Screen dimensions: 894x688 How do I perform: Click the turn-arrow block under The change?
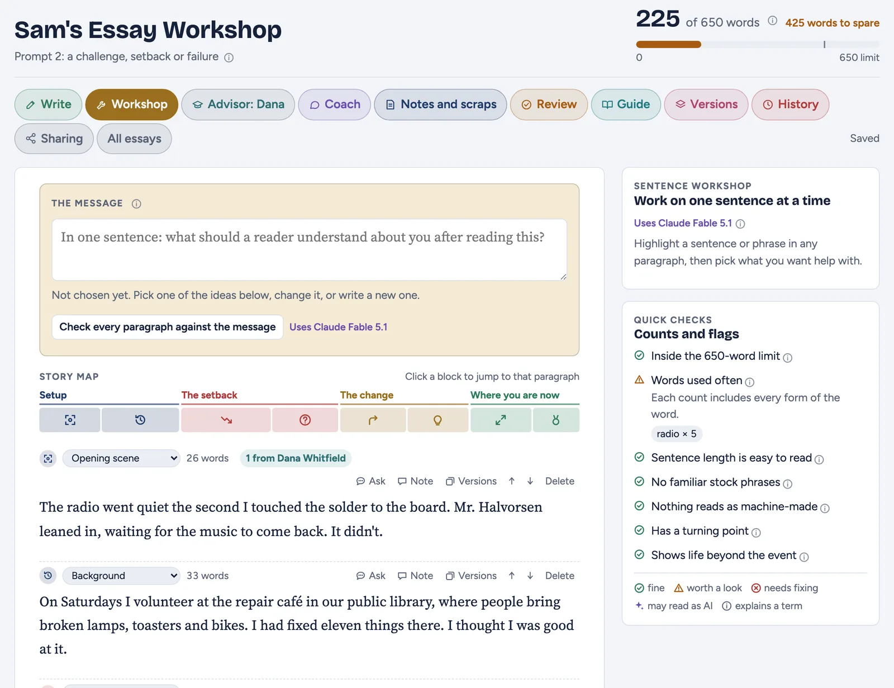pyautogui.click(x=373, y=420)
